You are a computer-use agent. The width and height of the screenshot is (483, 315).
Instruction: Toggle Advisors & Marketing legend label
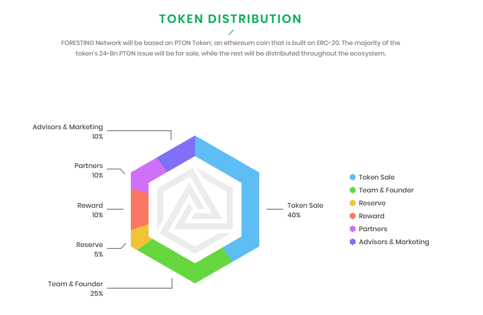pos(394,242)
